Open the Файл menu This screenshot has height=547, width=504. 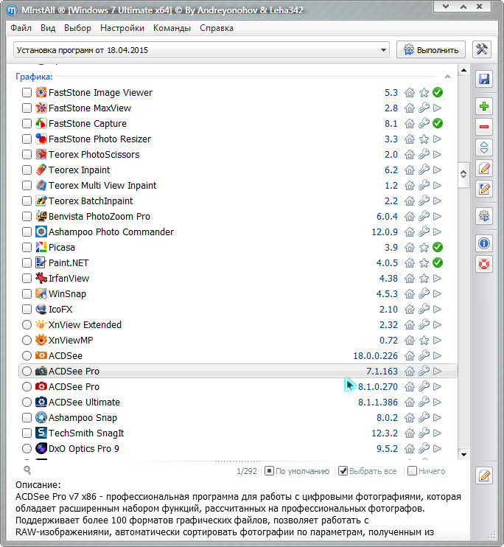pyautogui.click(x=21, y=28)
